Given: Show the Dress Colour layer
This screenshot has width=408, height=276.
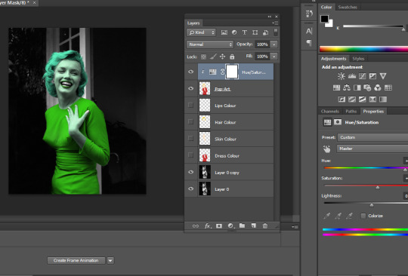Looking at the screenshot, I should (x=190, y=155).
